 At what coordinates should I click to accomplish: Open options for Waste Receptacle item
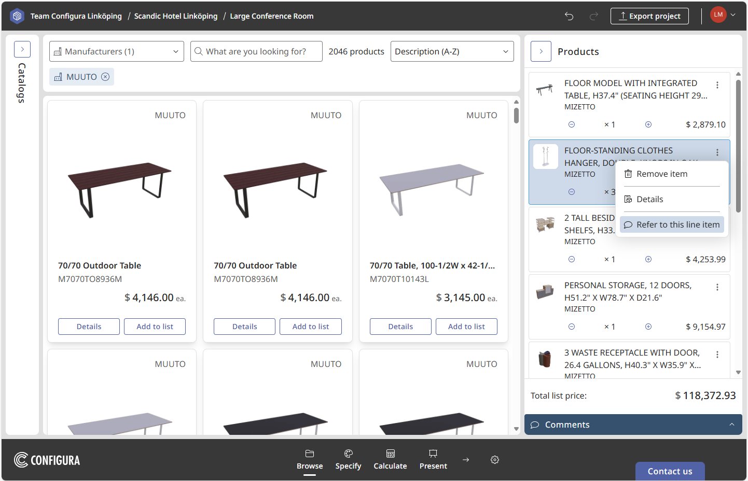click(717, 355)
